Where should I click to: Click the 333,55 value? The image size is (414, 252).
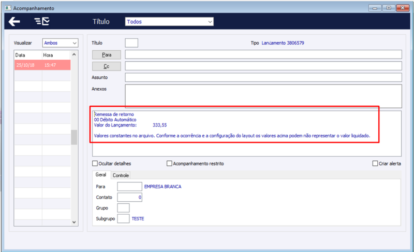pos(160,125)
